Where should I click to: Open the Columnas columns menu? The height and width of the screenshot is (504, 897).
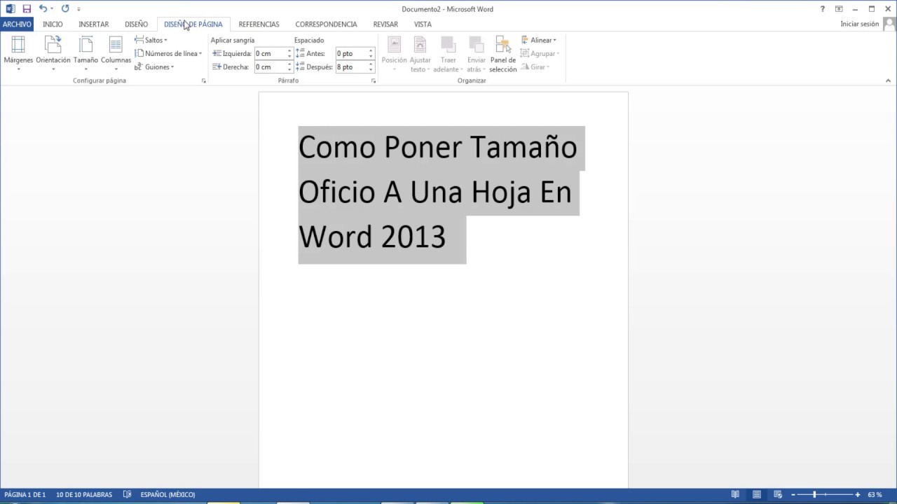tap(116, 52)
